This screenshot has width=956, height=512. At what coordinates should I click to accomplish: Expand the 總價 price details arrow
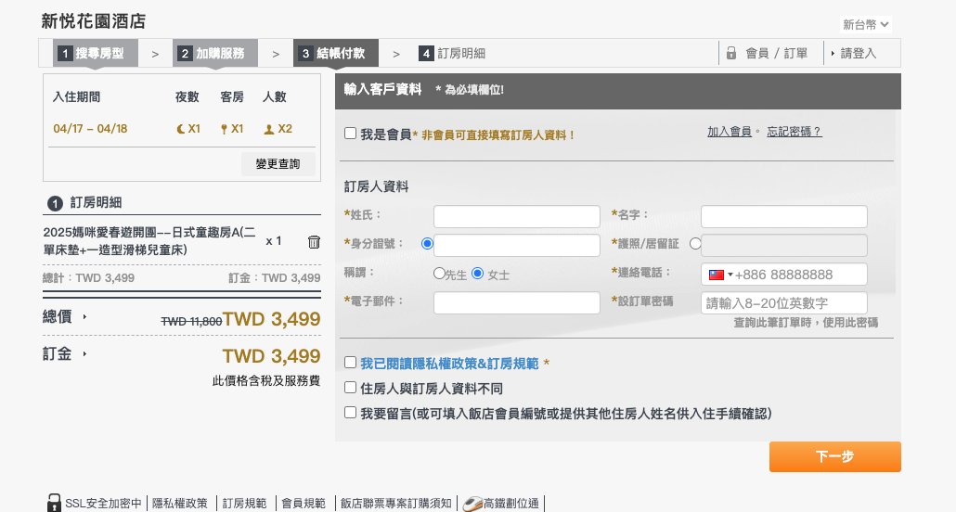tap(84, 316)
